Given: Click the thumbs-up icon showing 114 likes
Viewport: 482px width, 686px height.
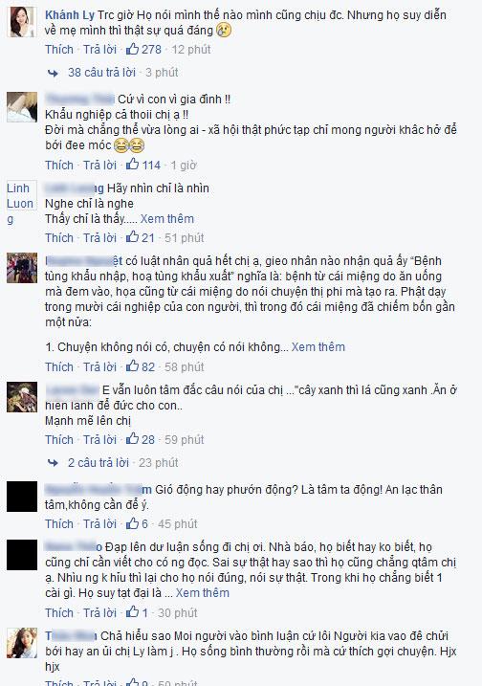Looking at the screenshot, I should coord(132,165).
